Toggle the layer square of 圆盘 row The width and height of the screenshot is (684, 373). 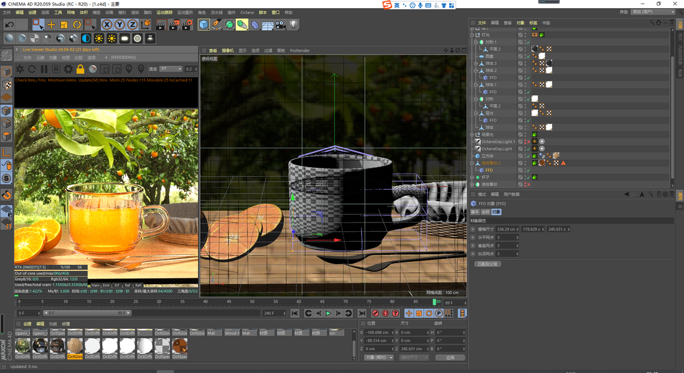click(520, 56)
